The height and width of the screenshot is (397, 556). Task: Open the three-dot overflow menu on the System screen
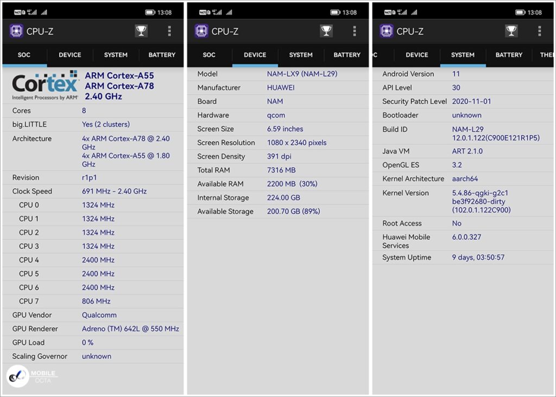point(539,31)
